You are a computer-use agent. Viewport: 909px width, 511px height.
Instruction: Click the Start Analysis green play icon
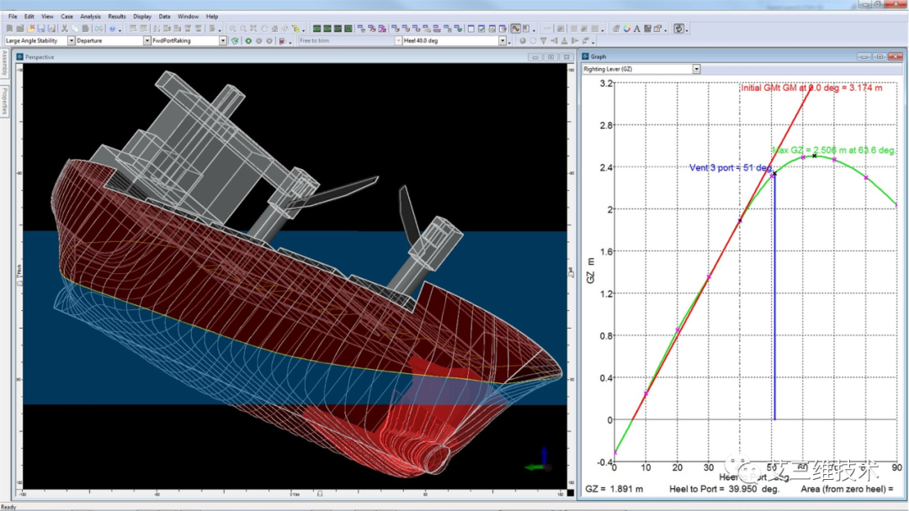[248, 41]
